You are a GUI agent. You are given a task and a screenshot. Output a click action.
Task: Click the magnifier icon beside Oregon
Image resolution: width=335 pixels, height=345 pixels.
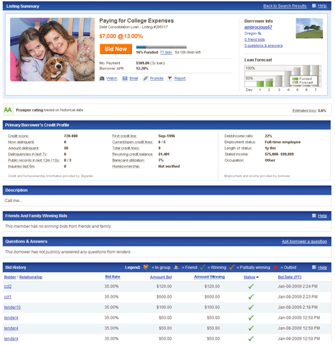coord(259,33)
